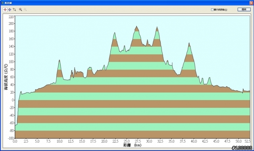This screenshot has width=254, height=151.
Task: Click the "200" elevation axis value
Action: (11, 24)
